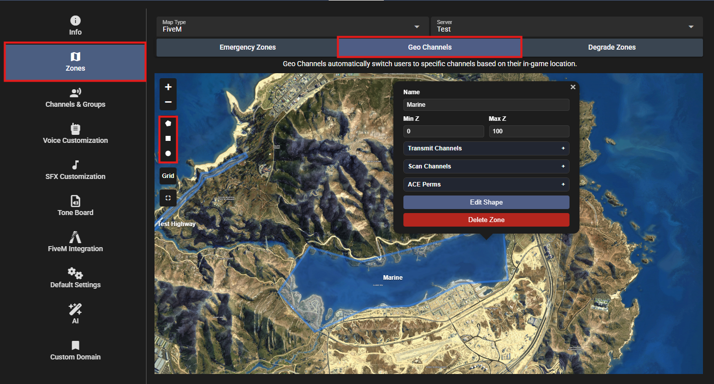
Task: Click the red Delete Zone button
Action: pyautogui.click(x=486, y=220)
